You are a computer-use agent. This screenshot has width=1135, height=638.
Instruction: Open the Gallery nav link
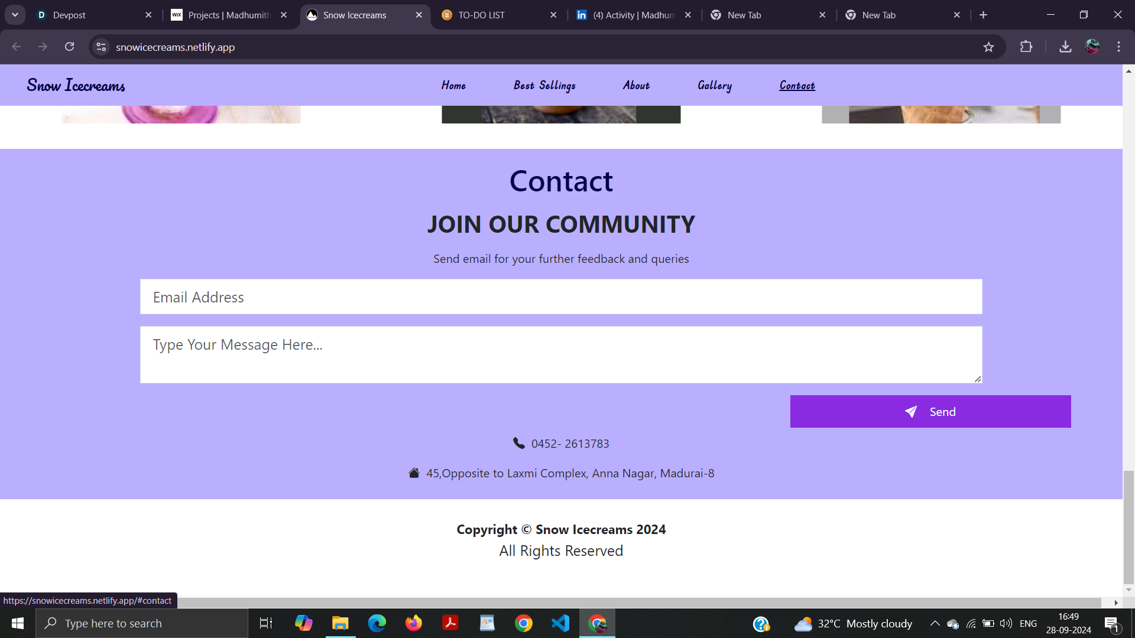(x=714, y=86)
